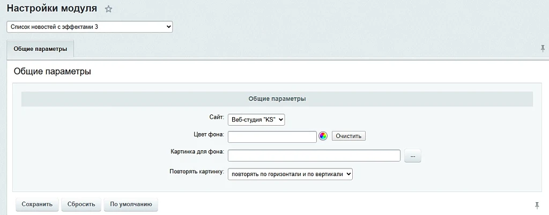This screenshot has height=215, width=549.
Task: Click the pin icon beside the tabs
Action: pos(543,49)
